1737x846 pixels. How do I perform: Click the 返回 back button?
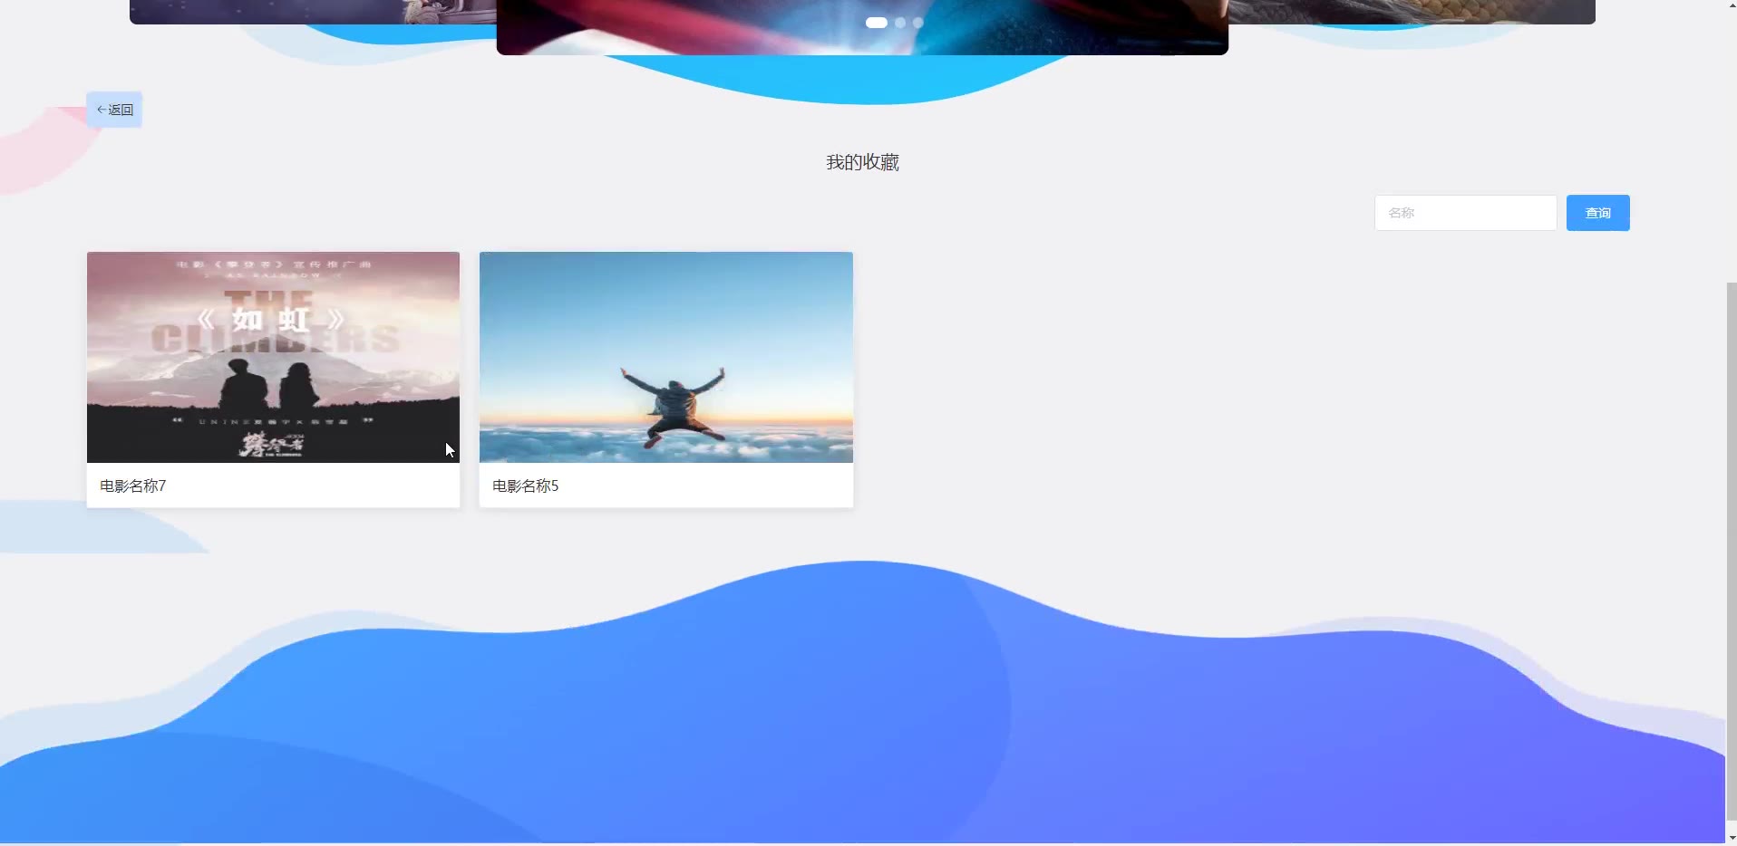(114, 110)
